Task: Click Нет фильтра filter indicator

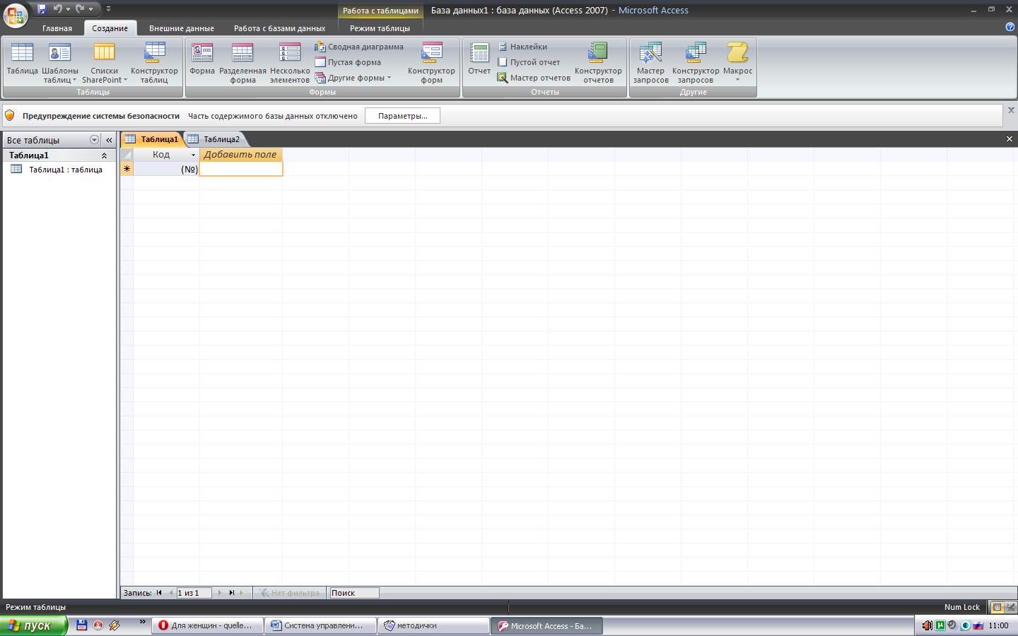Action: pos(289,593)
